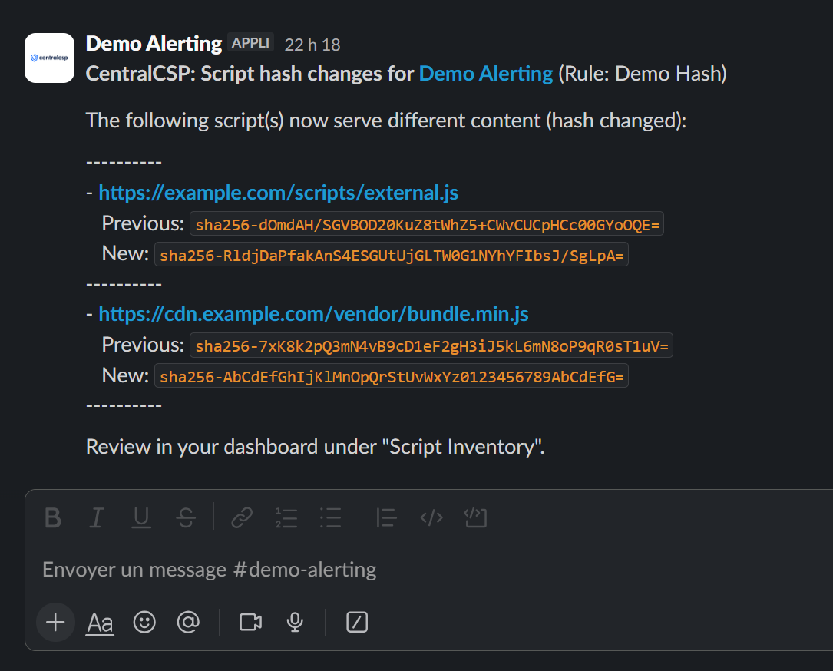Toggle bold formatting in the message composer
The width and height of the screenshot is (833, 671).
tap(52, 518)
